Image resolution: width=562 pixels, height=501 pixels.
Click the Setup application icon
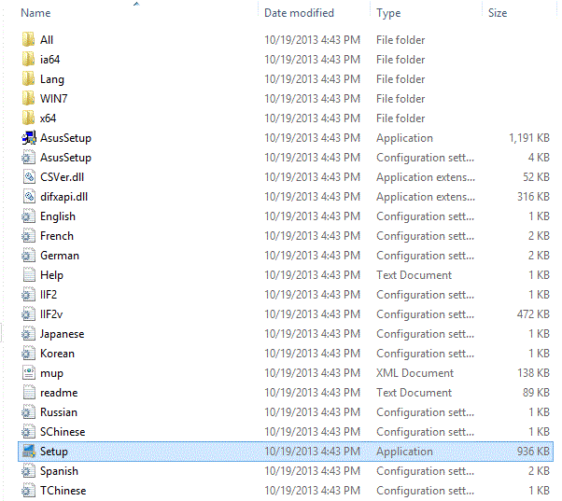(29, 452)
